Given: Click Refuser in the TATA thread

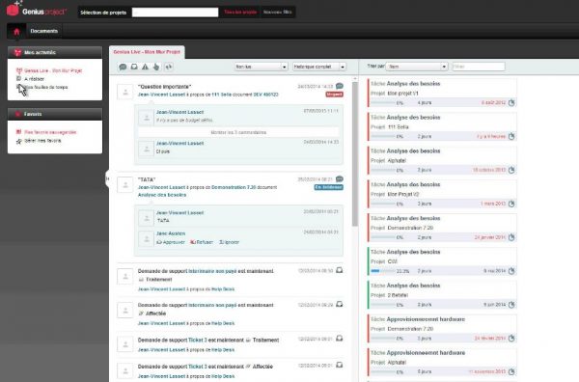Looking at the screenshot, I should click(x=202, y=242).
